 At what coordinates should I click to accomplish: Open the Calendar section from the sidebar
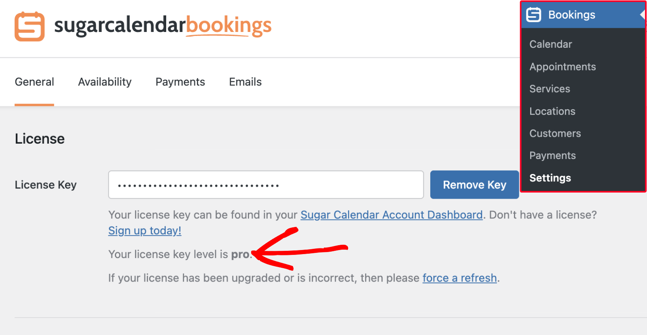click(x=550, y=44)
